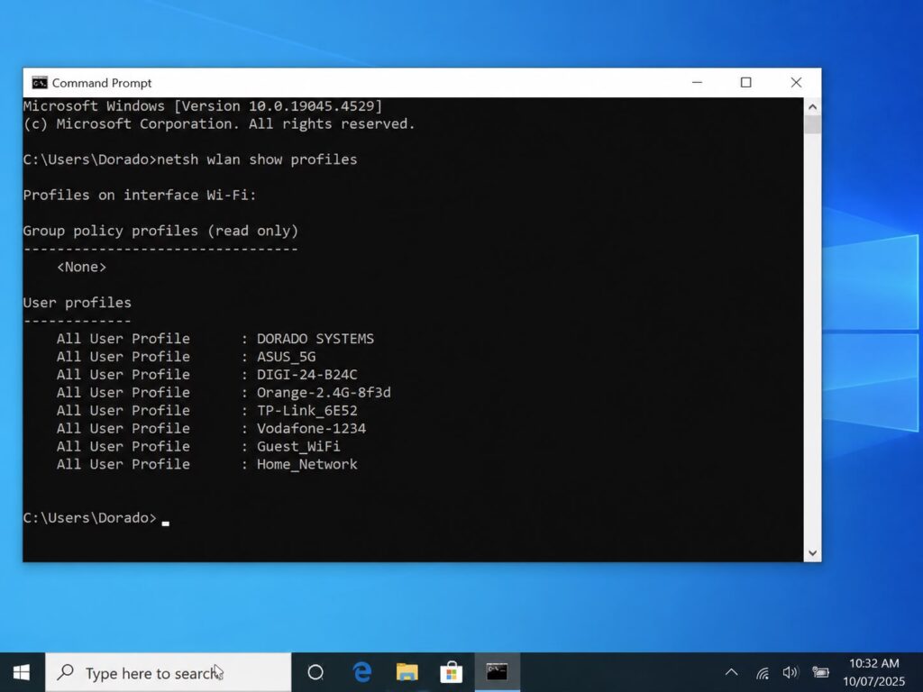The width and height of the screenshot is (923, 692).
Task: Click the Command Prompt window title text
Action: click(x=102, y=83)
